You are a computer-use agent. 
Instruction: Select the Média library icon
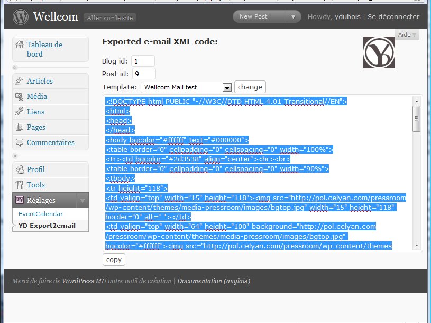click(19, 96)
